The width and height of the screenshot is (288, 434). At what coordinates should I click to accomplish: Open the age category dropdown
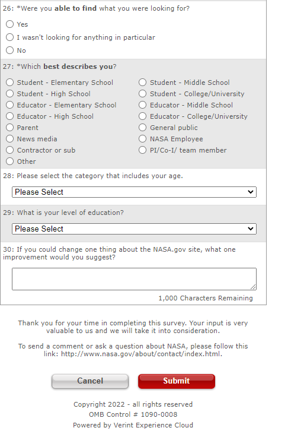[134, 192]
